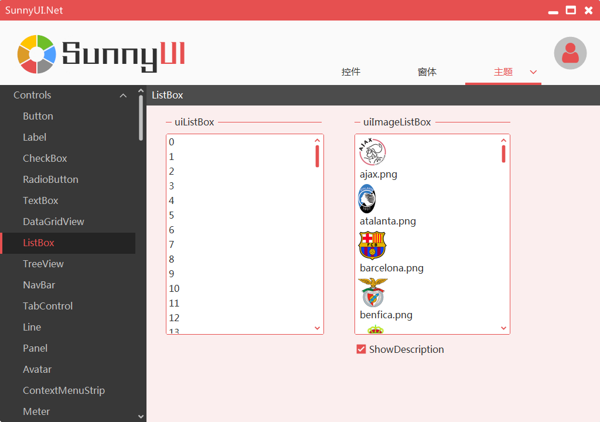This screenshot has width=600, height=422.
Task: Open the RadioButton page in sidebar
Action: tap(68, 179)
